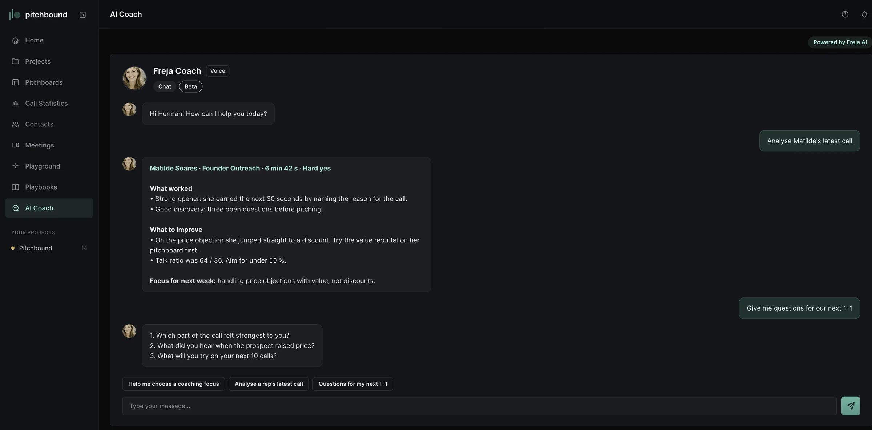Click the 'Give me questions for our next 1-1' bubble
The image size is (872, 430).
[x=799, y=308]
